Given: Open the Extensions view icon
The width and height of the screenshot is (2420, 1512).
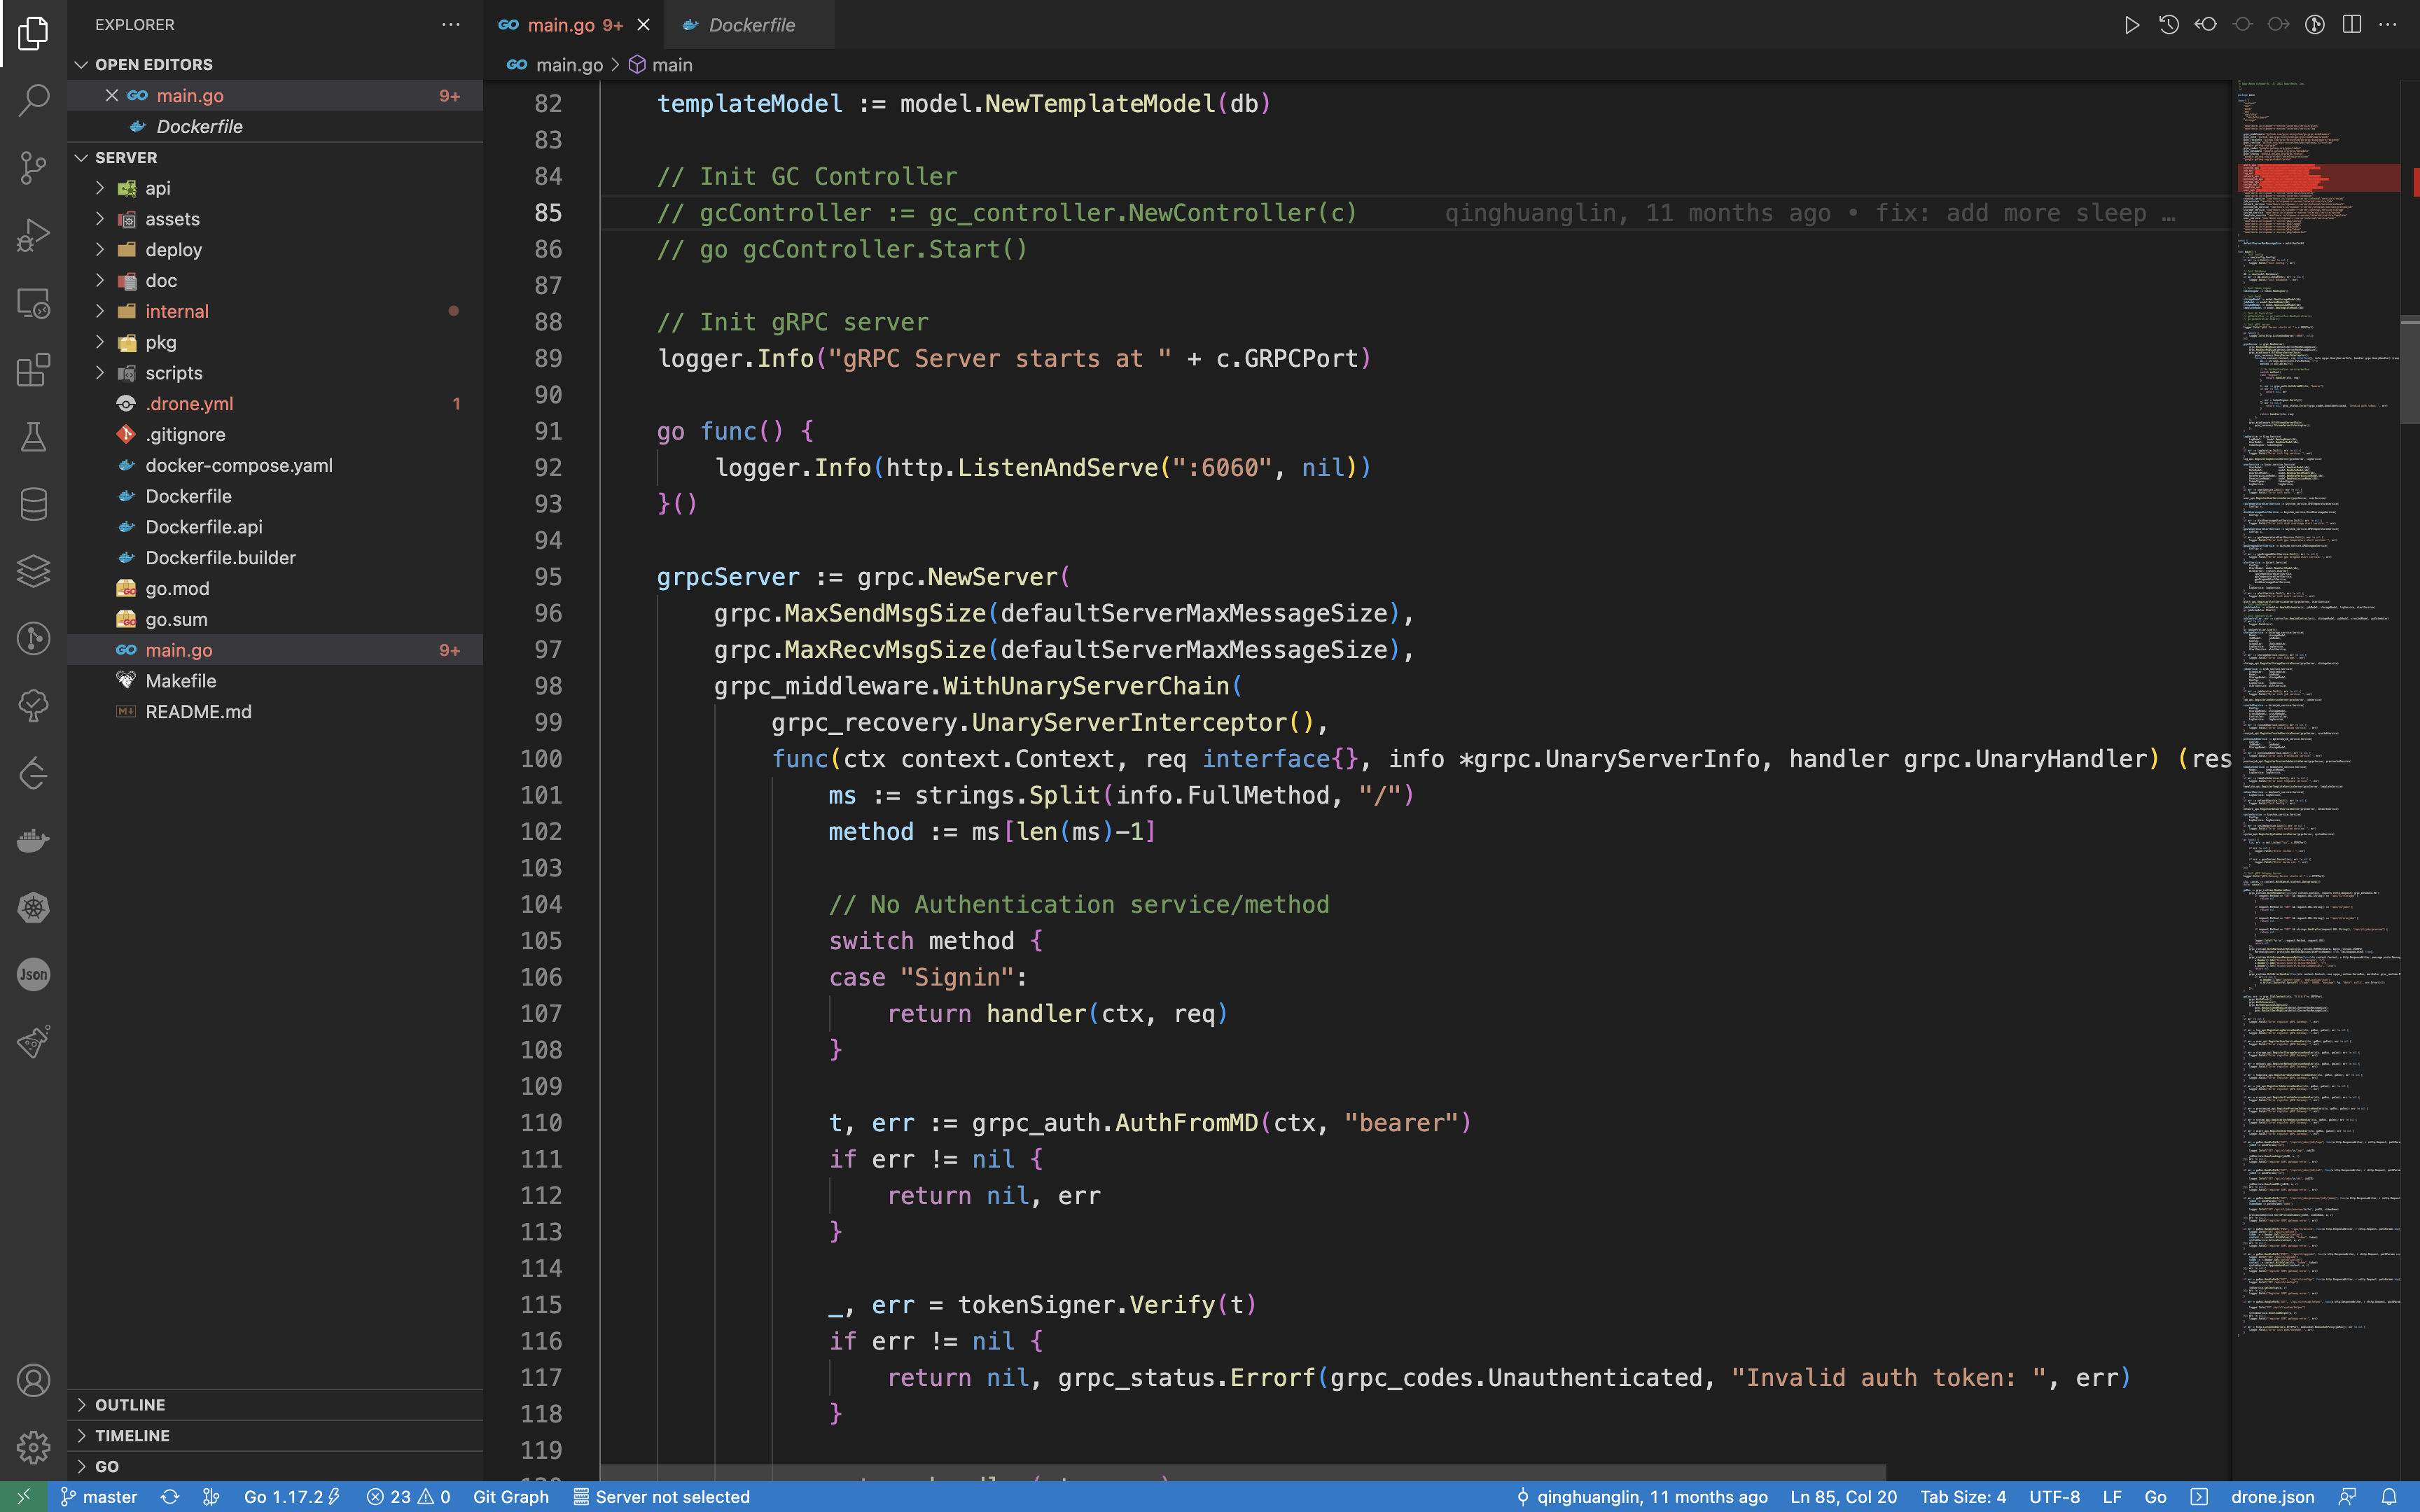Looking at the screenshot, I should pyautogui.click(x=33, y=369).
